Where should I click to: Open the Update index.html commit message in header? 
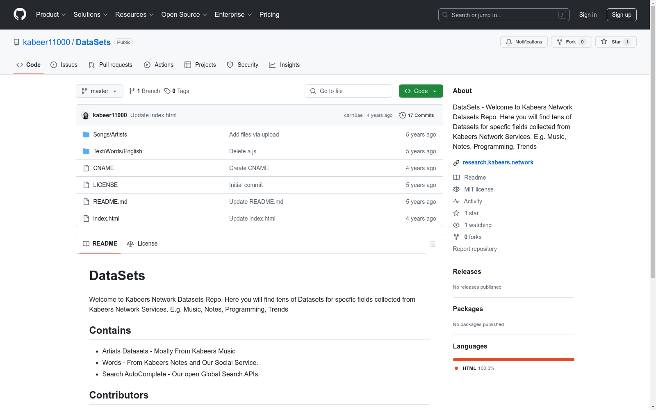[153, 115]
